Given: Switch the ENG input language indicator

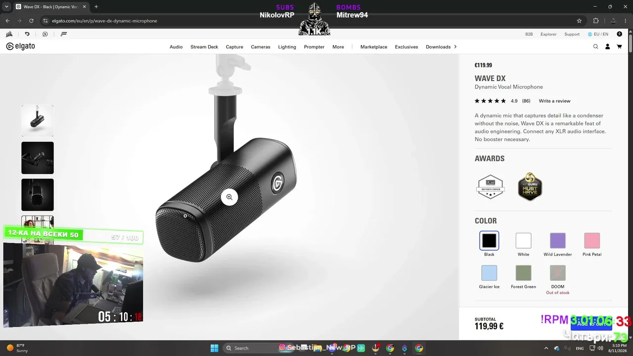Looking at the screenshot, I should 580,348.
